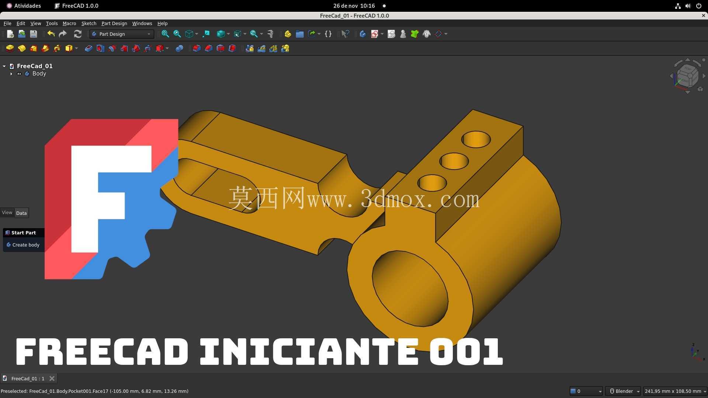Open the subtractive primitive dropdown arrow
The width and height of the screenshot is (708, 398).
click(x=167, y=48)
